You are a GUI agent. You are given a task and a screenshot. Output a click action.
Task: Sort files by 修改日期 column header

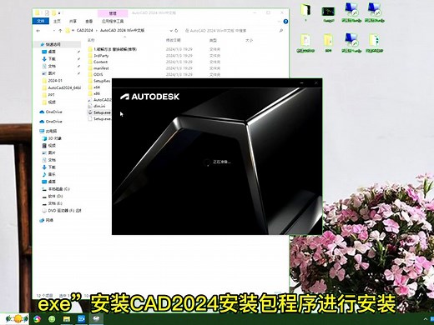174,40
